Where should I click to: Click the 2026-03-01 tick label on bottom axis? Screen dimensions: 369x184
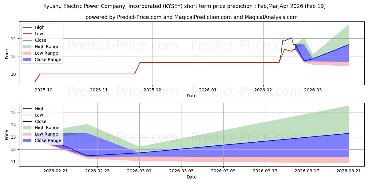point(139,171)
